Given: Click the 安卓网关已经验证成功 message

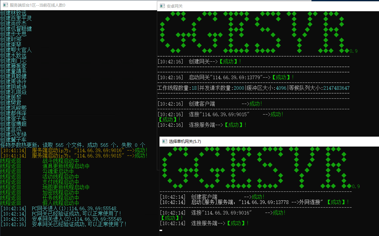Looking at the screenshot, I should 79,224.
